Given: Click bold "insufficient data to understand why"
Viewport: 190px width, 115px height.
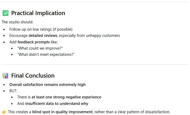Looking at the screenshot, I should [x=57, y=104].
